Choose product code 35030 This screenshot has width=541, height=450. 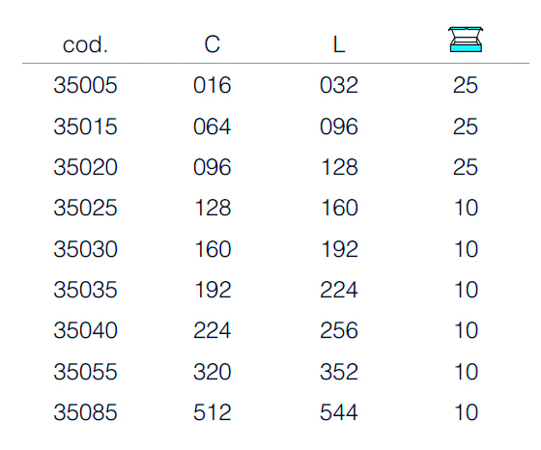coord(85,249)
